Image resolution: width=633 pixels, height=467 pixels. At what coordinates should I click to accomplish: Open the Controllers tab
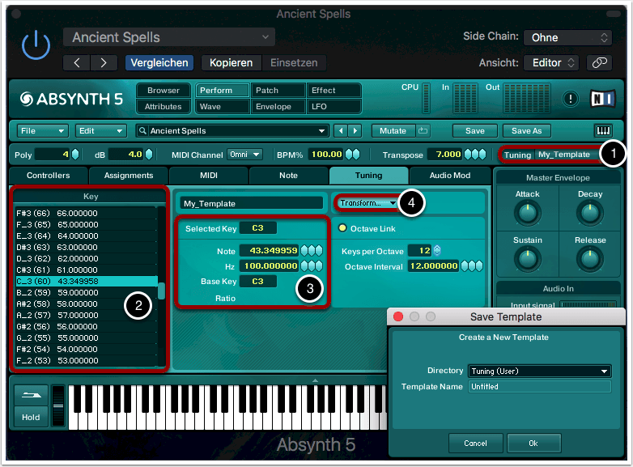[x=49, y=176]
